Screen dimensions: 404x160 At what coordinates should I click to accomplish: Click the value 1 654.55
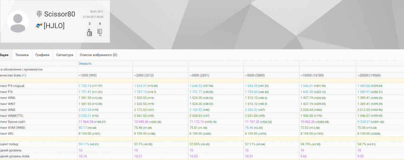tap(251, 86)
